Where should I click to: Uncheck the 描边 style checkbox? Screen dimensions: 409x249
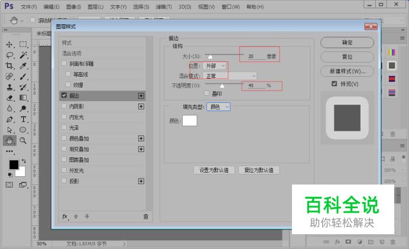64,95
